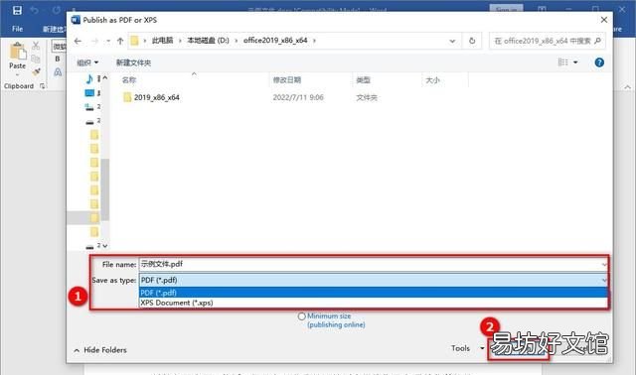Viewport: 636px width, 375px height.
Task: Collapse folders with Hide Folders
Action: point(100,350)
